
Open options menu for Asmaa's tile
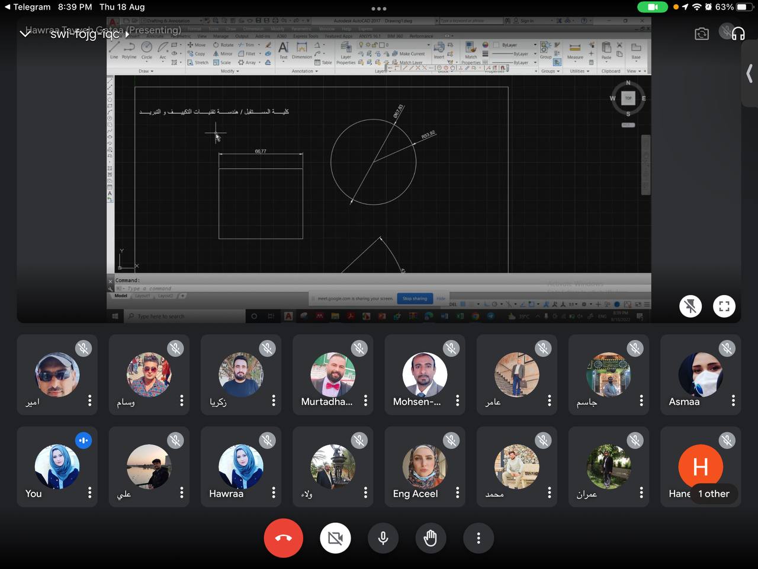(733, 401)
